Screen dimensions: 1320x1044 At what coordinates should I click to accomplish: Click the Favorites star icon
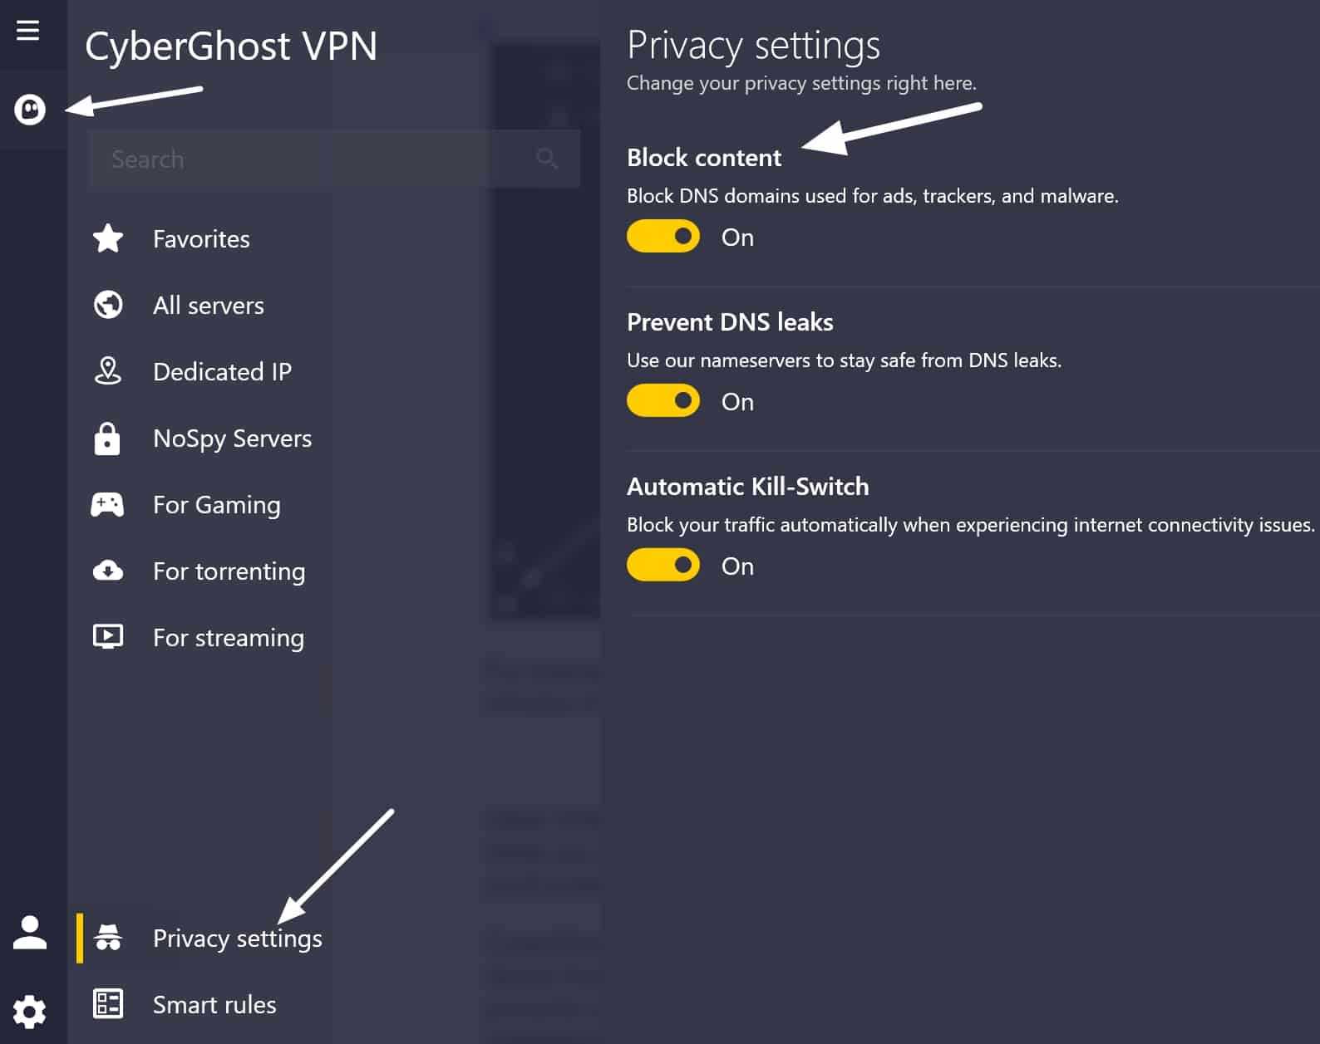pyautogui.click(x=108, y=238)
